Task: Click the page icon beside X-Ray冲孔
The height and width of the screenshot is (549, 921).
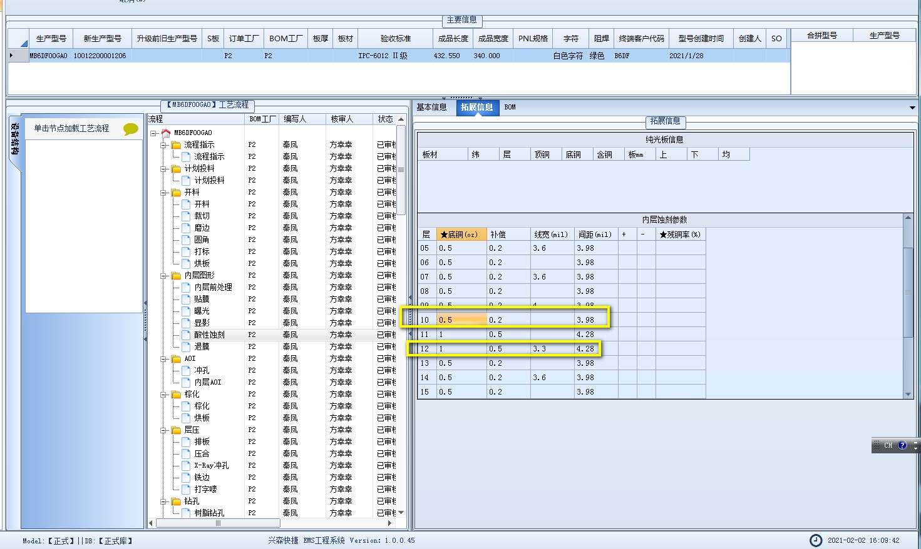Action: pos(186,465)
